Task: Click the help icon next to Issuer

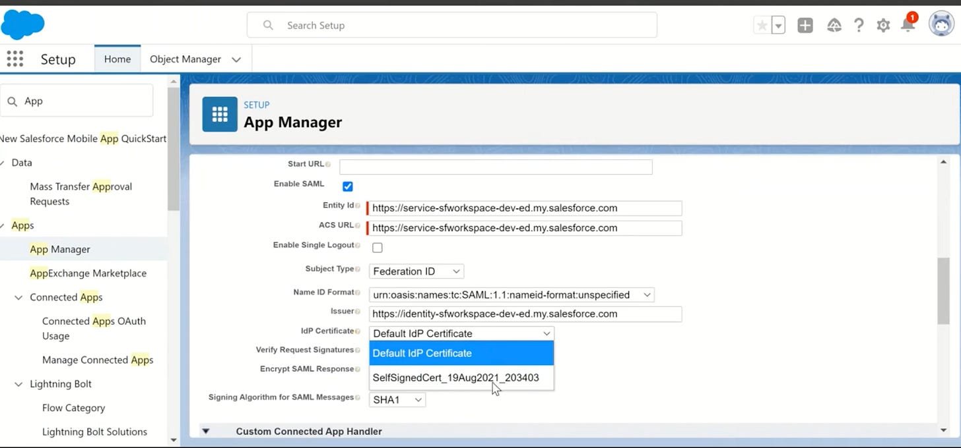Action: pyautogui.click(x=358, y=311)
